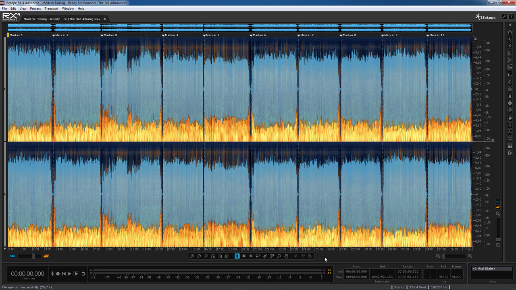Open the EQ curve module
The height and width of the screenshot is (290, 516).
510,132
